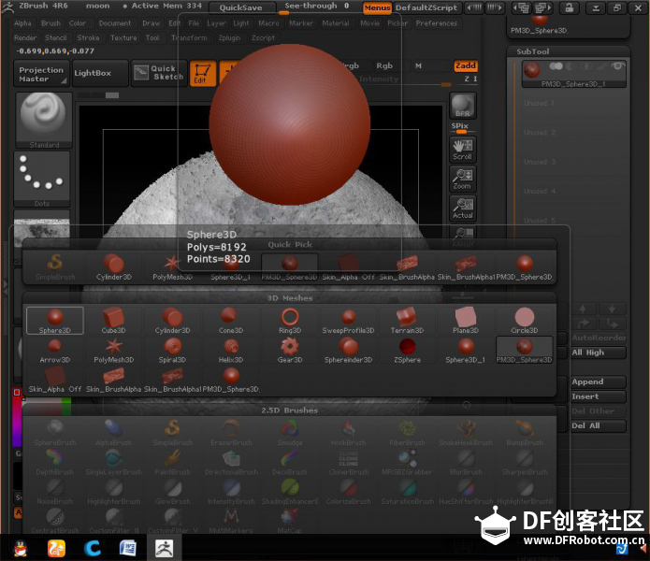
Task: Open the Material menu
Action: pyautogui.click(x=336, y=23)
